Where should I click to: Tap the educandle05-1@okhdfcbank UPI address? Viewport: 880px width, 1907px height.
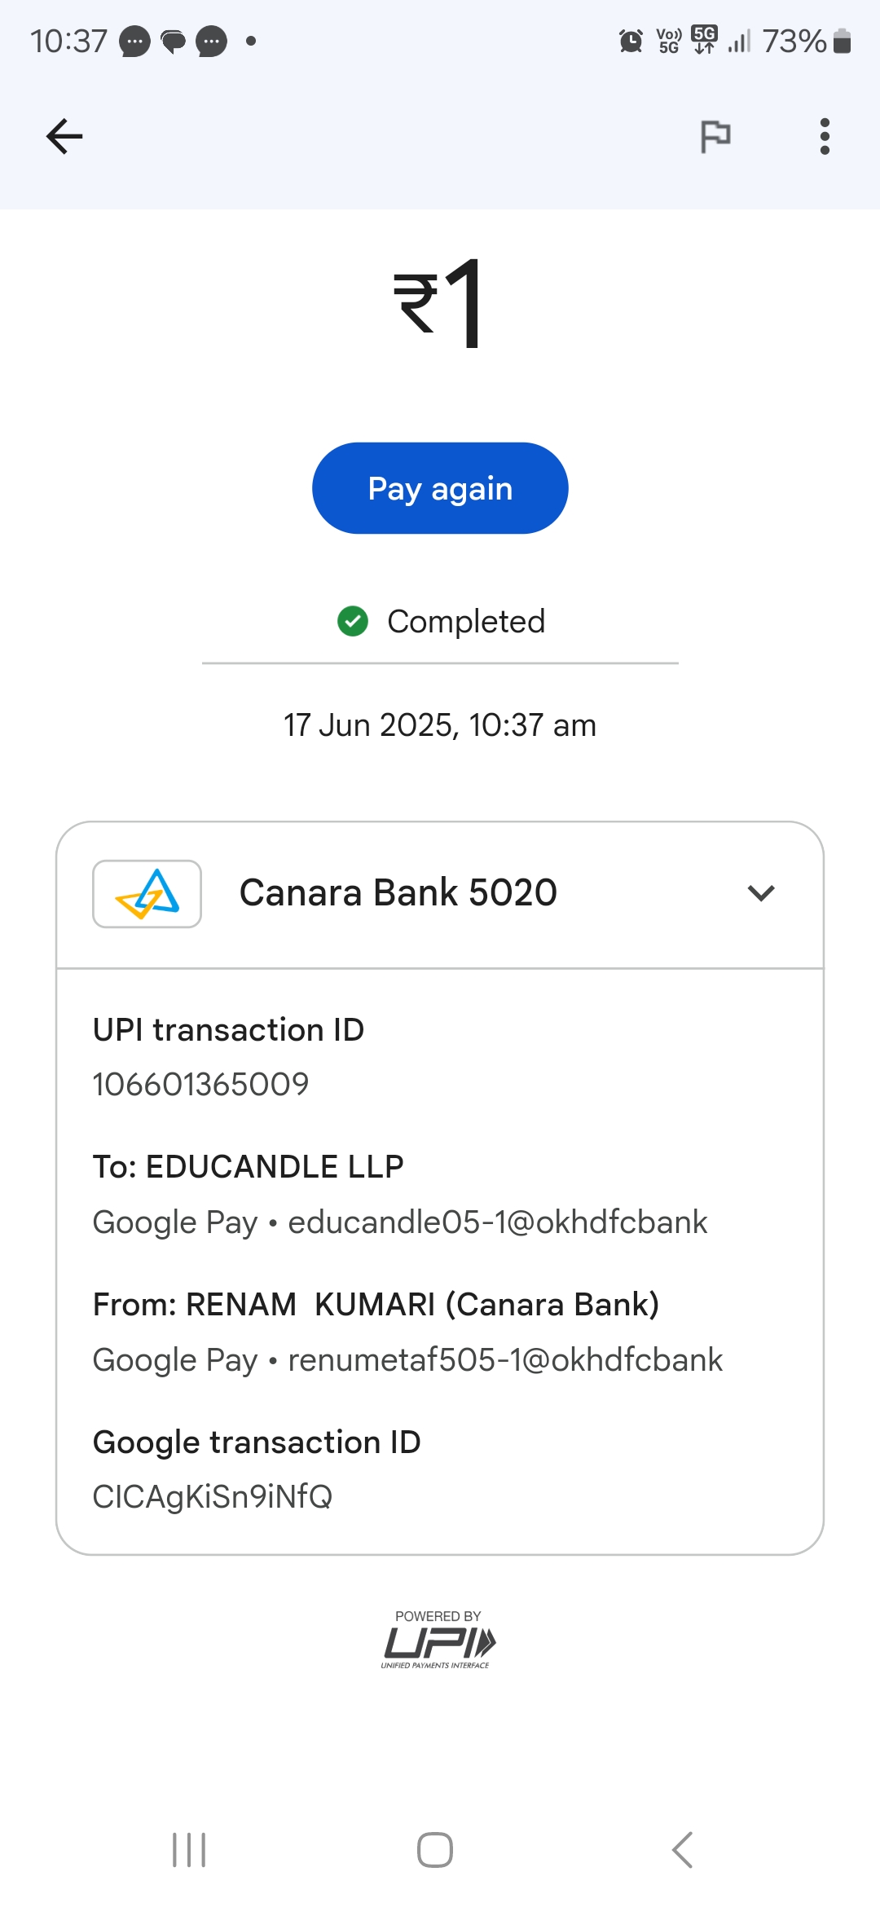click(497, 1222)
